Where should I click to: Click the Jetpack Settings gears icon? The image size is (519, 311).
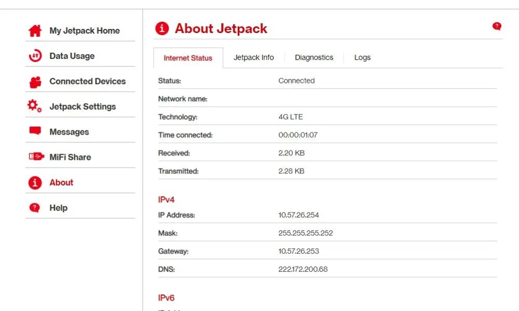pyautogui.click(x=34, y=106)
